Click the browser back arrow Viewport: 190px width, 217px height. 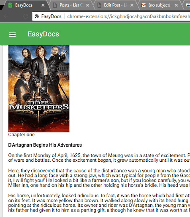pyautogui.click(x=6, y=16)
